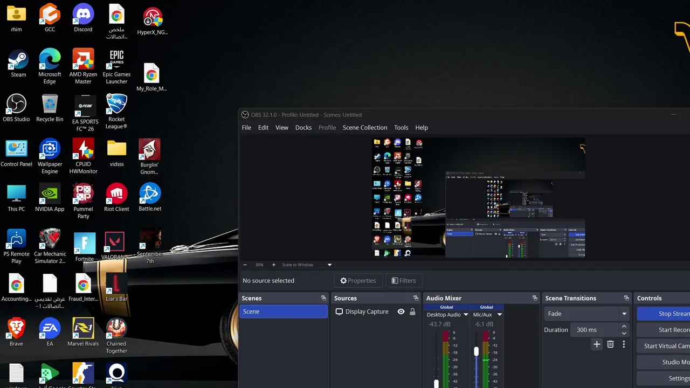Open the Scene Collection menu

(365, 128)
